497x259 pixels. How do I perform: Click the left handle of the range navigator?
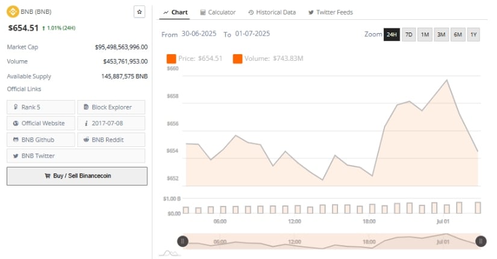click(x=183, y=242)
